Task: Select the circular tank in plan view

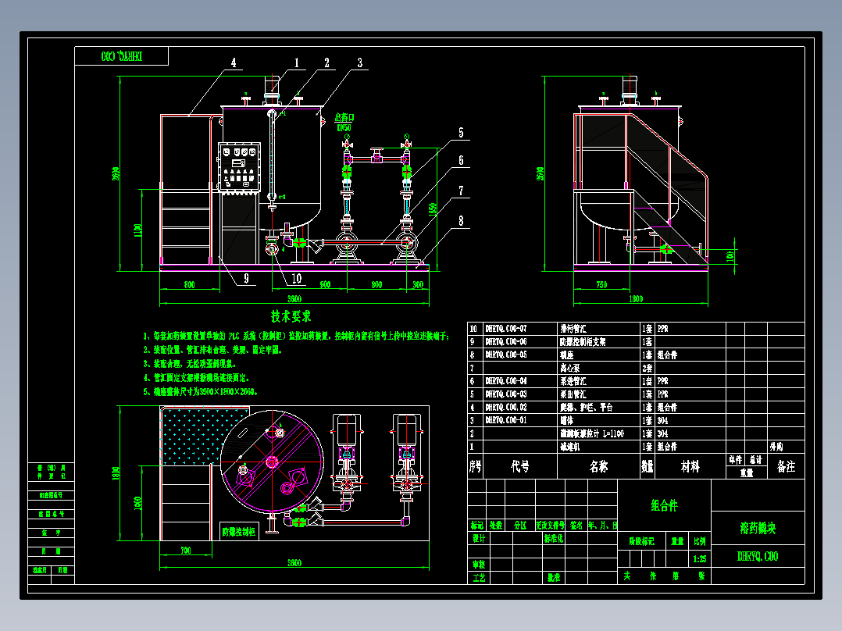Action: 272,462
